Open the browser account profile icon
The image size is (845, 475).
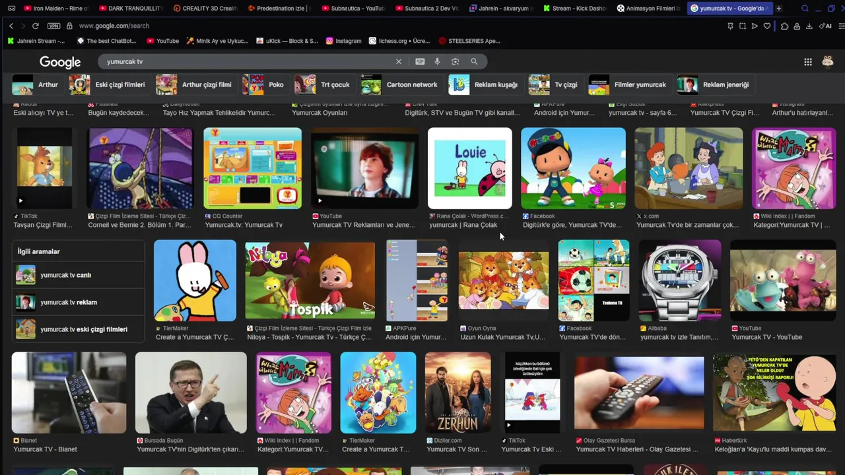pyautogui.click(x=797, y=26)
